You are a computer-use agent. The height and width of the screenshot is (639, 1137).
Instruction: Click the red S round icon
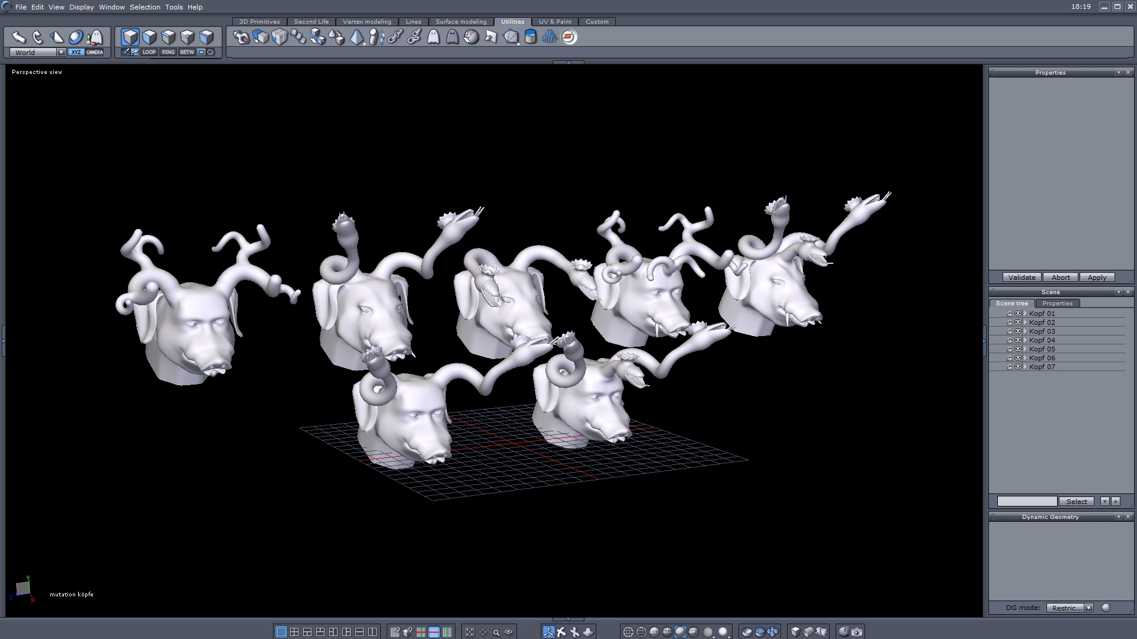coord(568,37)
